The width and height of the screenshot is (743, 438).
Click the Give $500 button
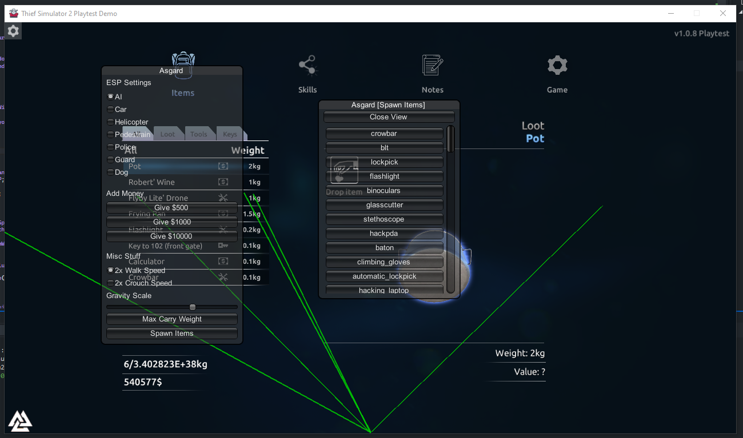point(171,207)
